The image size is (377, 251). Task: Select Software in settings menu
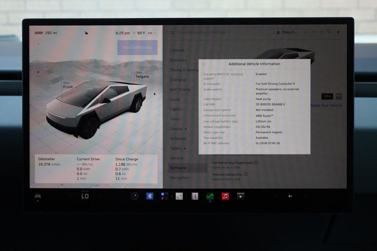(x=187, y=168)
